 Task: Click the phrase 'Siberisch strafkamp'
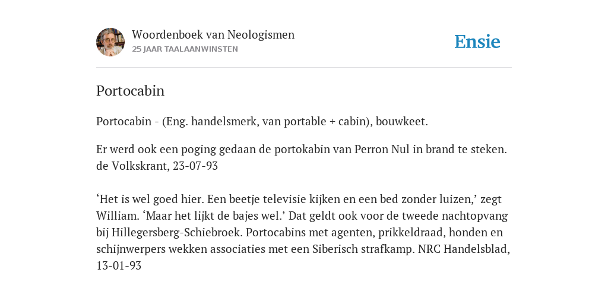coord(363,249)
